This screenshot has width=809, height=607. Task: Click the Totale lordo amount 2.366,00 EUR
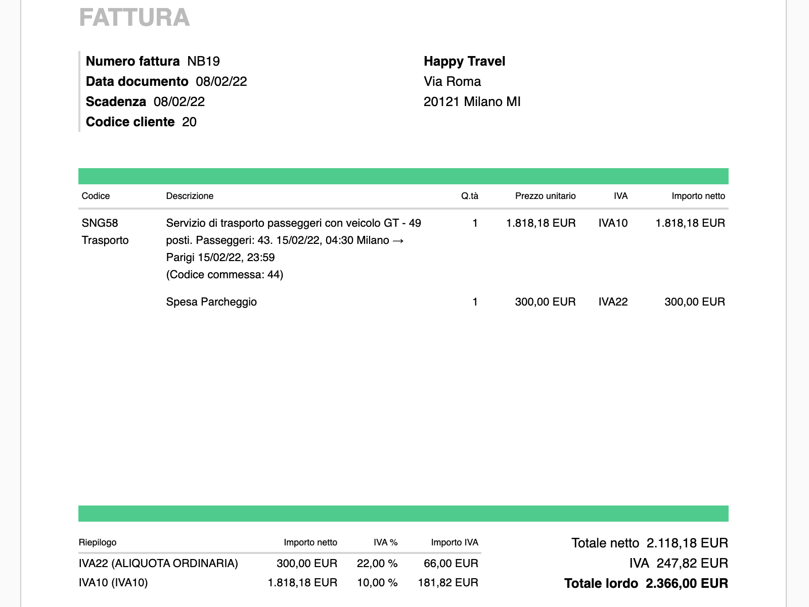[x=687, y=584]
